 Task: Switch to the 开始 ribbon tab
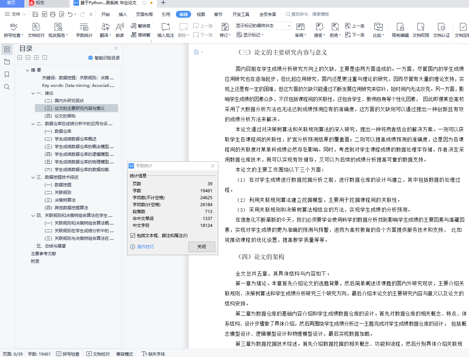tap(105, 14)
